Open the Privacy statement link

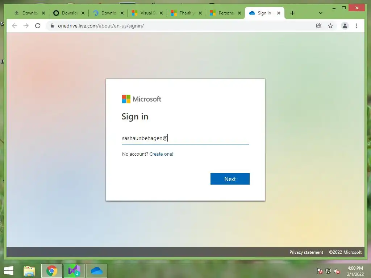click(306, 252)
